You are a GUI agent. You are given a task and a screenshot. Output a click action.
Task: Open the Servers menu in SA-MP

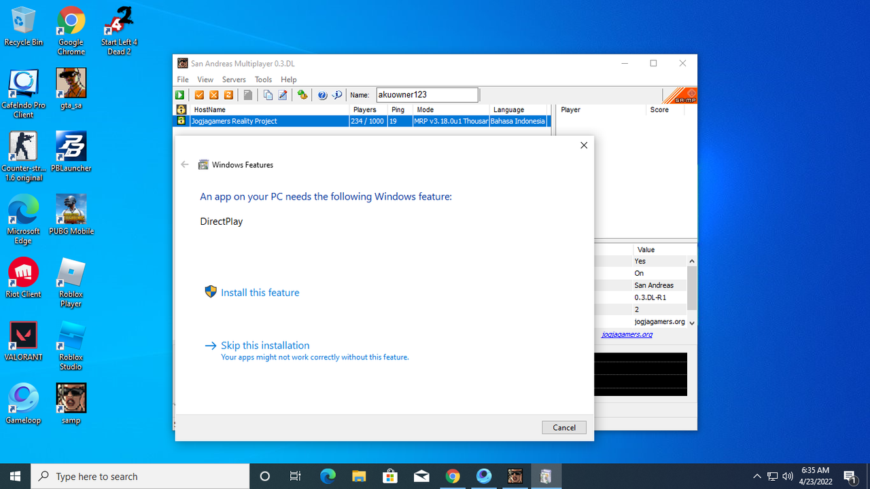(x=234, y=79)
